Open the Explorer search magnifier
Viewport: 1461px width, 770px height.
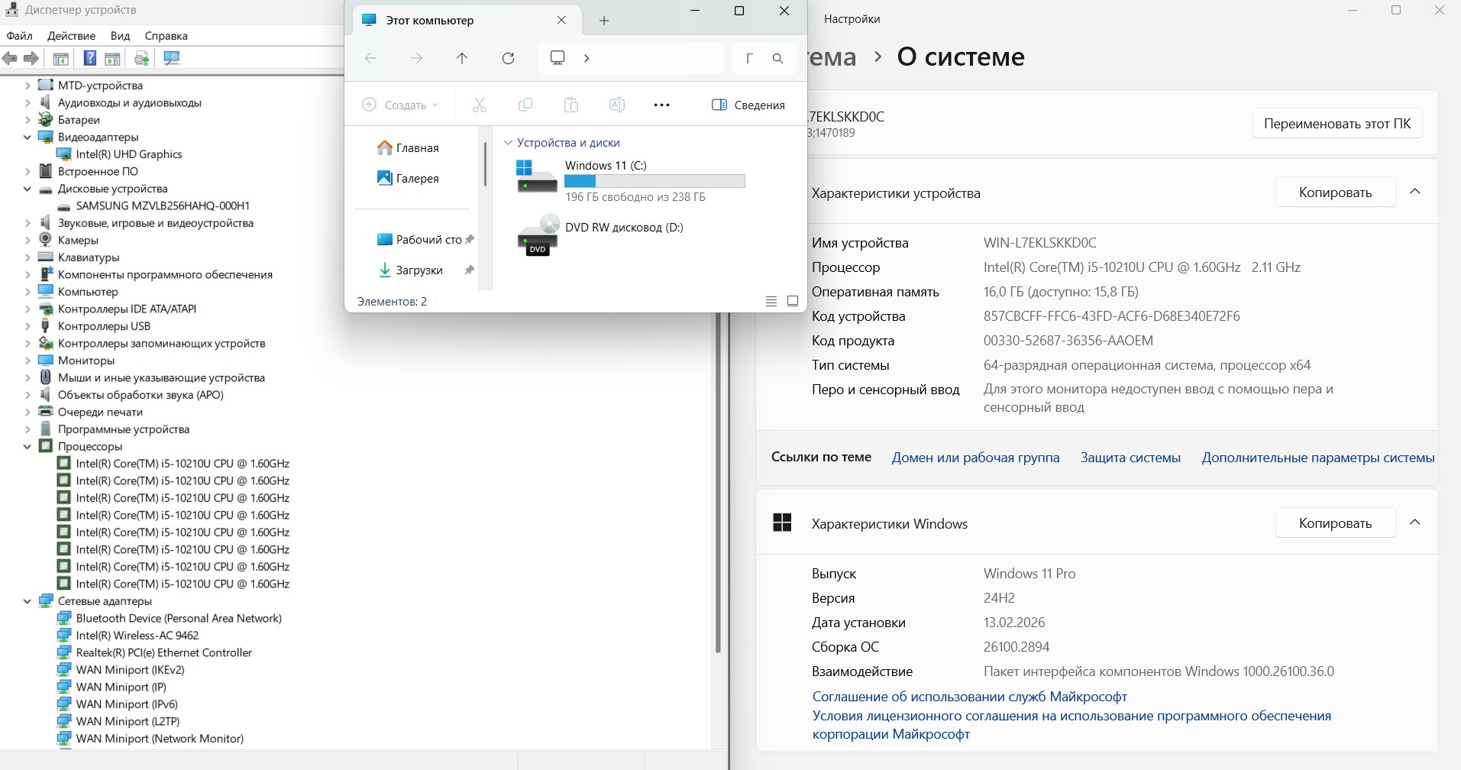[x=777, y=58]
